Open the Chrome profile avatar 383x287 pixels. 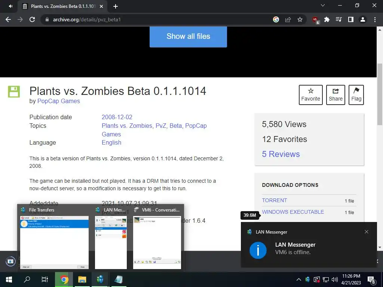(363, 19)
